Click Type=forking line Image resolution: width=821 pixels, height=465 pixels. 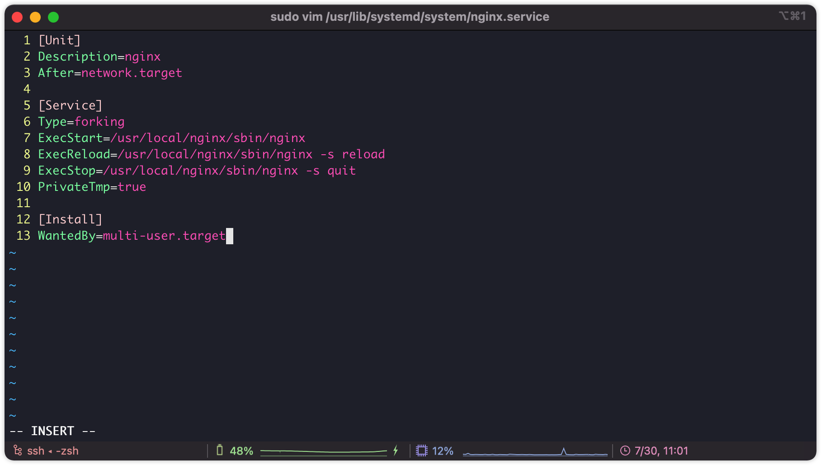coord(81,122)
